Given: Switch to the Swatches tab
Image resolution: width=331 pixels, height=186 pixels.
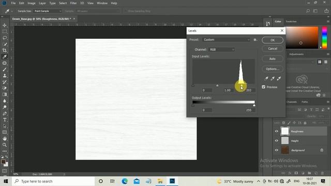Looking at the screenshot, I should [x=291, y=22].
